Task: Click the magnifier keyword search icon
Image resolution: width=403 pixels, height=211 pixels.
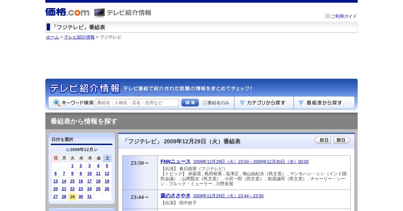Action: (57, 103)
